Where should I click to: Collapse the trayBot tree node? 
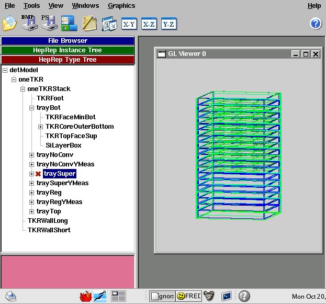tap(31, 108)
